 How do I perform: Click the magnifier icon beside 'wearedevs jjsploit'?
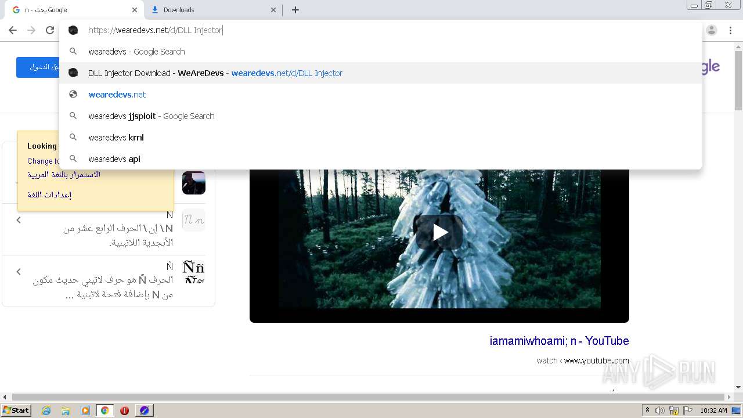pos(73,116)
